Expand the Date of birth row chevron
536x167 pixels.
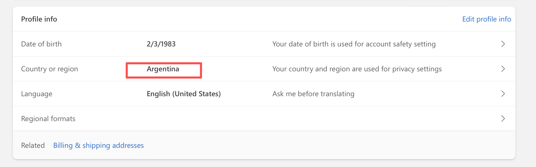pyautogui.click(x=503, y=44)
